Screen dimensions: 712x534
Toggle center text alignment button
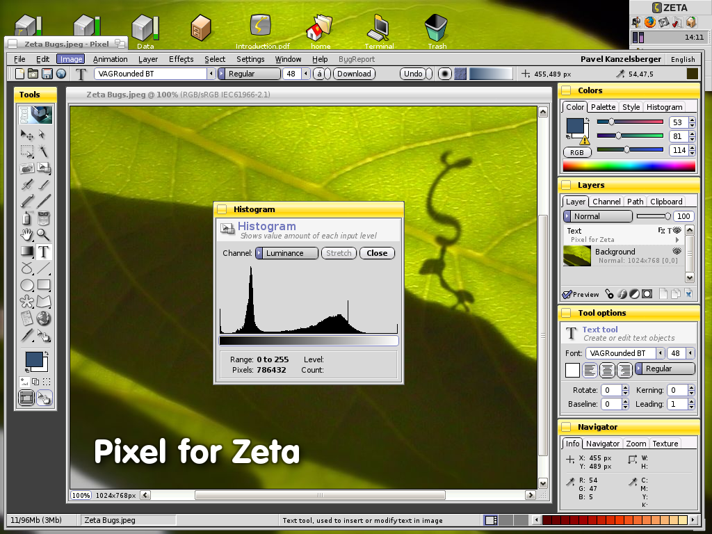[x=607, y=370]
